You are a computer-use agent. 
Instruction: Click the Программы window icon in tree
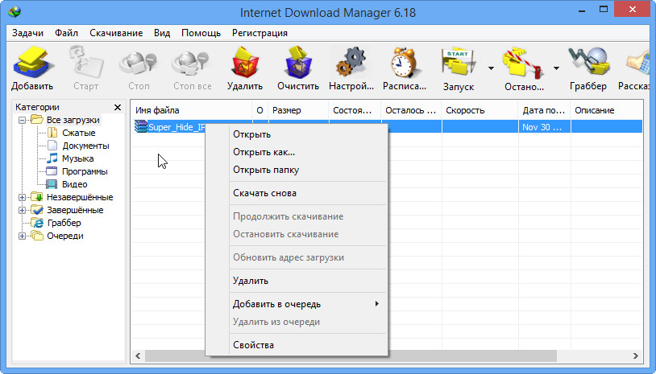pyautogui.click(x=52, y=171)
